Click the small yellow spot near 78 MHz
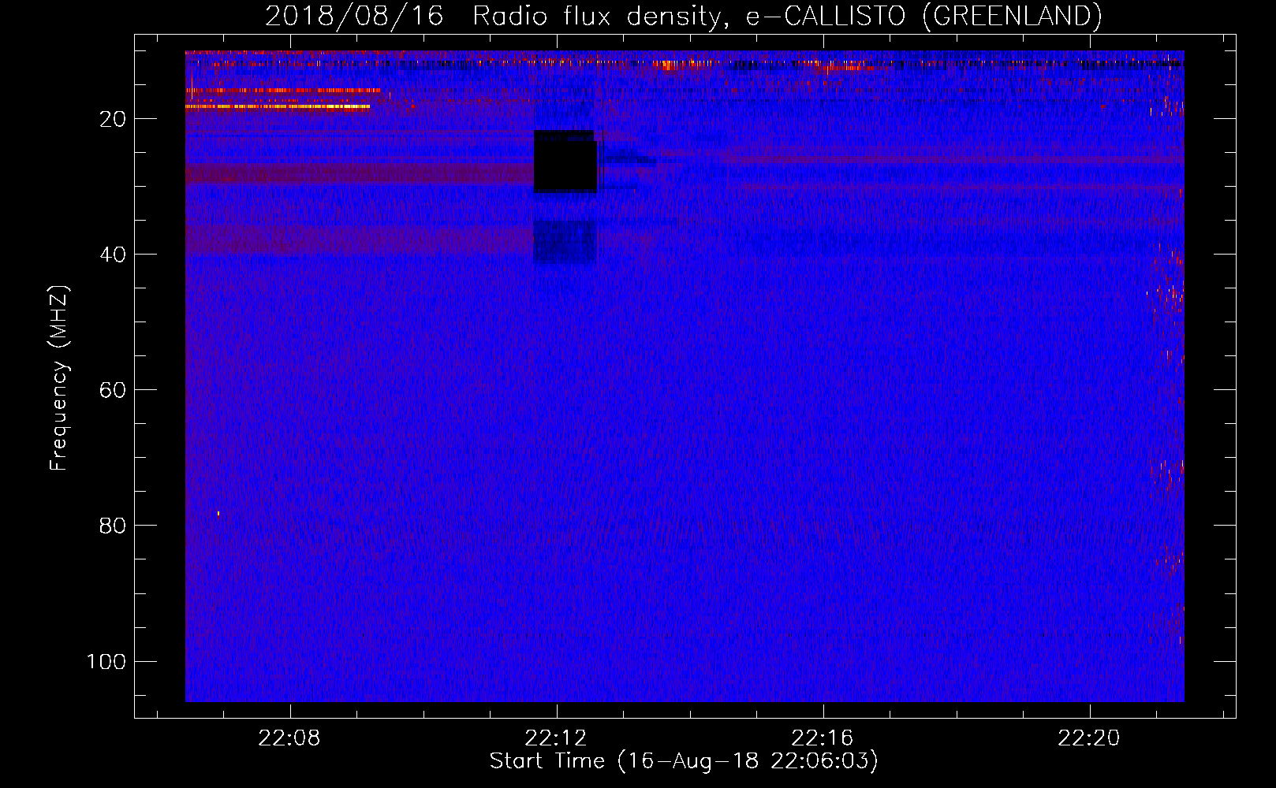 pos(218,514)
